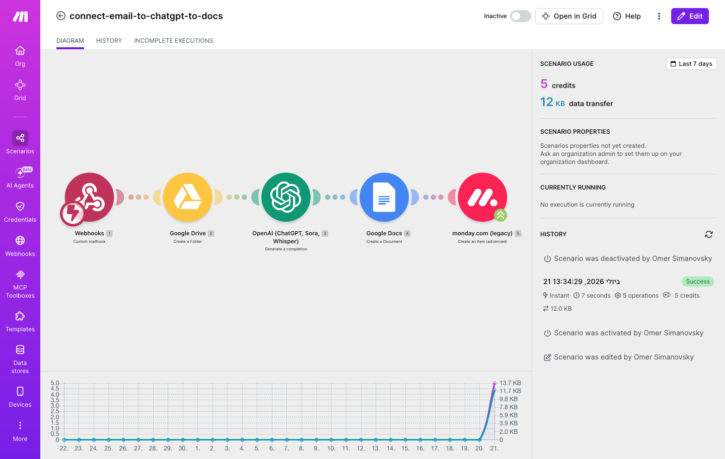Click the instant trigger lightning badge on Webhooks
The width and height of the screenshot is (725, 459).
[x=72, y=213]
